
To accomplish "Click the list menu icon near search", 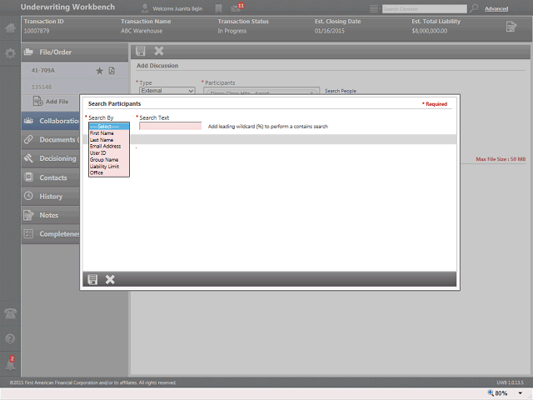I will (374, 9).
